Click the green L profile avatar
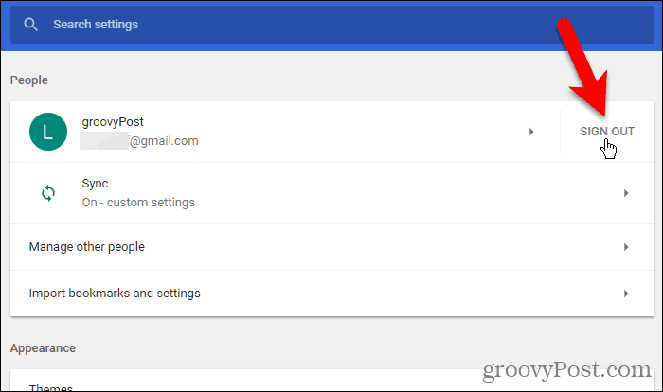Image resolution: width=663 pixels, height=392 pixels. 48,132
